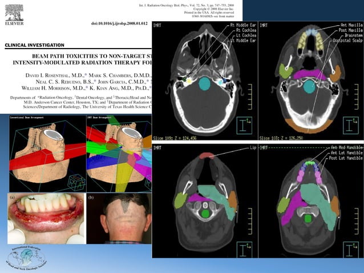Click the scale ruler in the Slice 103 panel

[x=356, y=97]
